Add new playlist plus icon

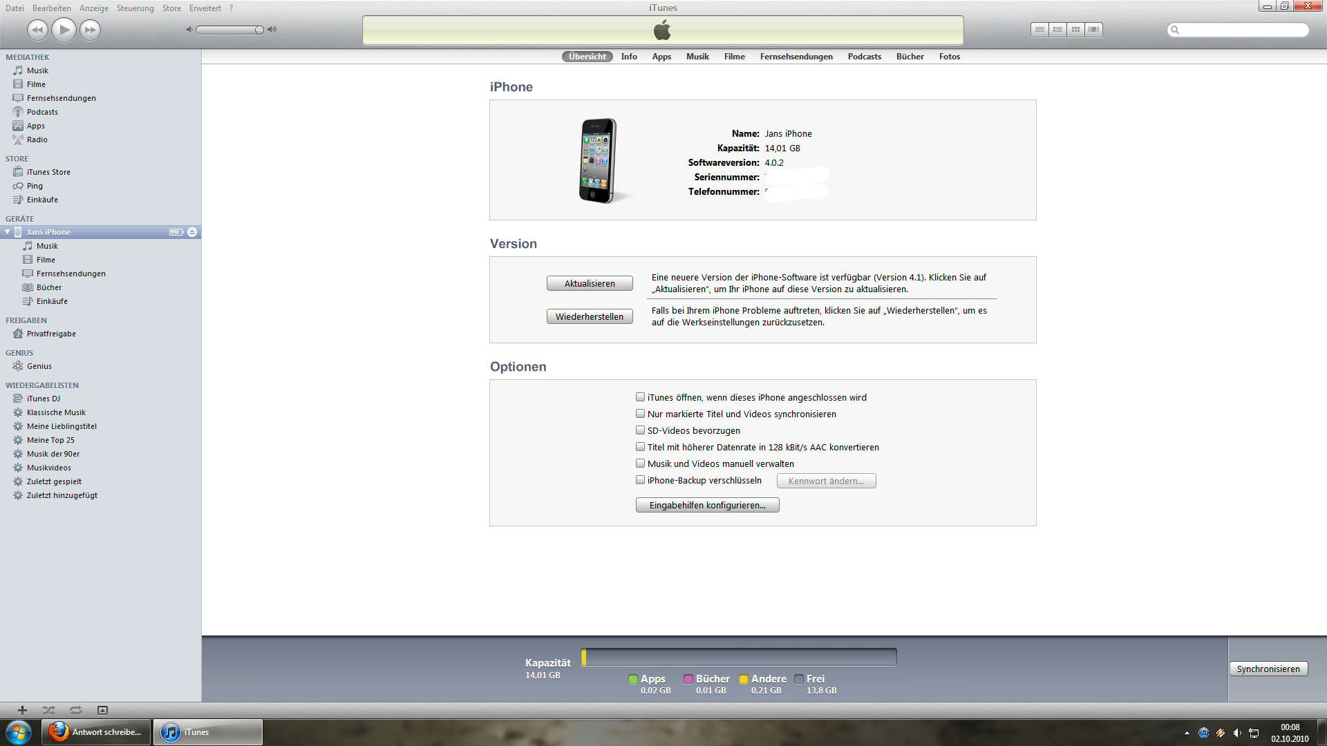pyautogui.click(x=22, y=710)
